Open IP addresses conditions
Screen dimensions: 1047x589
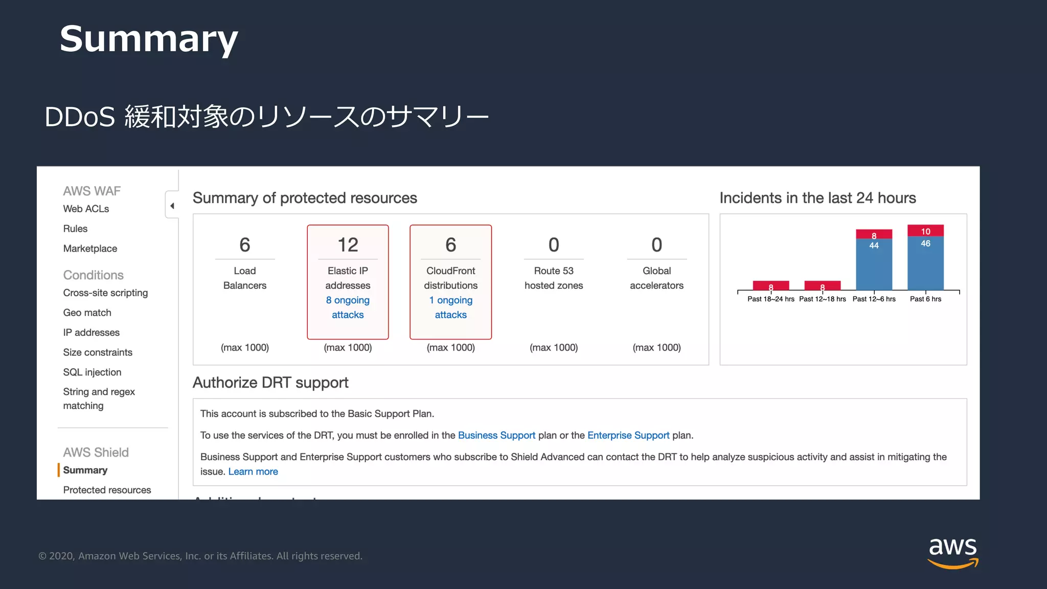pos(91,332)
